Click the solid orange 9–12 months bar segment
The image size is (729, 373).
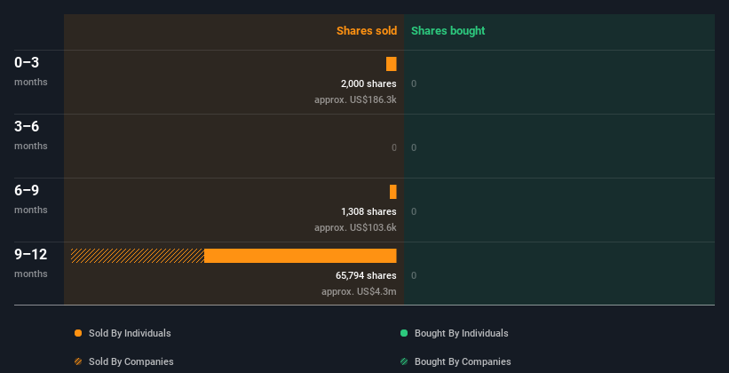300,256
